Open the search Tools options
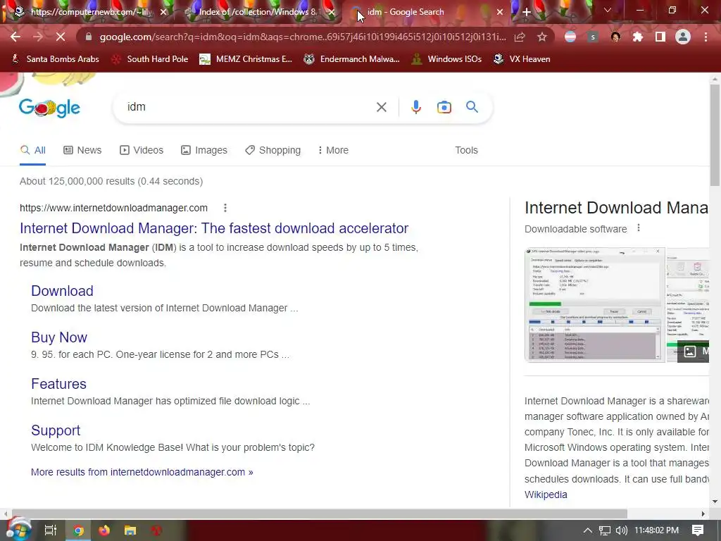Screen dimensions: 721x541 click(466, 150)
